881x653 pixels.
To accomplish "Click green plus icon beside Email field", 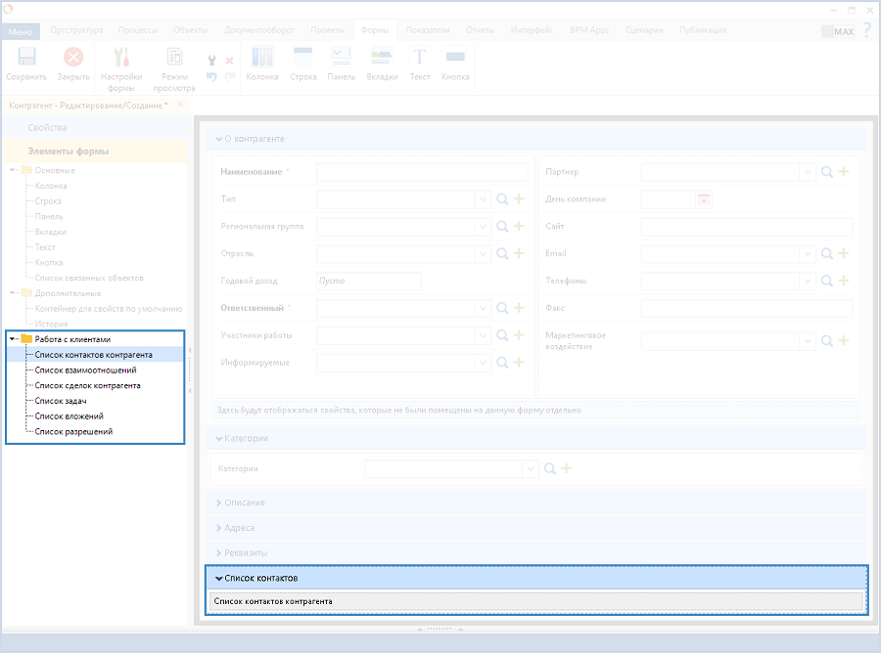I will click(843, 254).
